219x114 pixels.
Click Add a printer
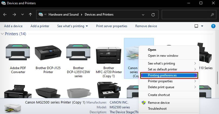tap(40, 26)
